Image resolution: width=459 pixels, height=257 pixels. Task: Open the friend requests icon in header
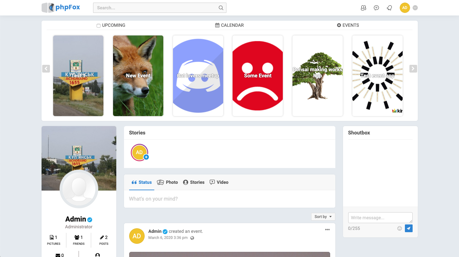click(x=363, y=8)
